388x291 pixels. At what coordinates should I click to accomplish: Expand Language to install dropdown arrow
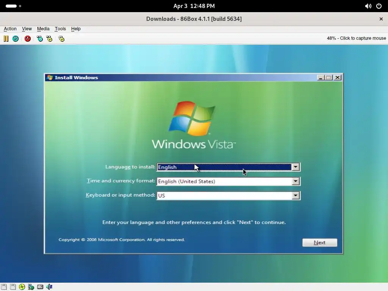[x=296, y=167]
